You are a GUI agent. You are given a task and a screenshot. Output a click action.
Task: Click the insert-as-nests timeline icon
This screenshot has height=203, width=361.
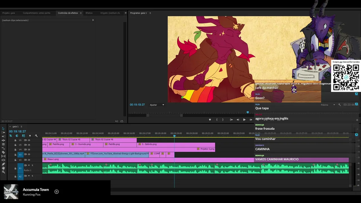point(11,136)
